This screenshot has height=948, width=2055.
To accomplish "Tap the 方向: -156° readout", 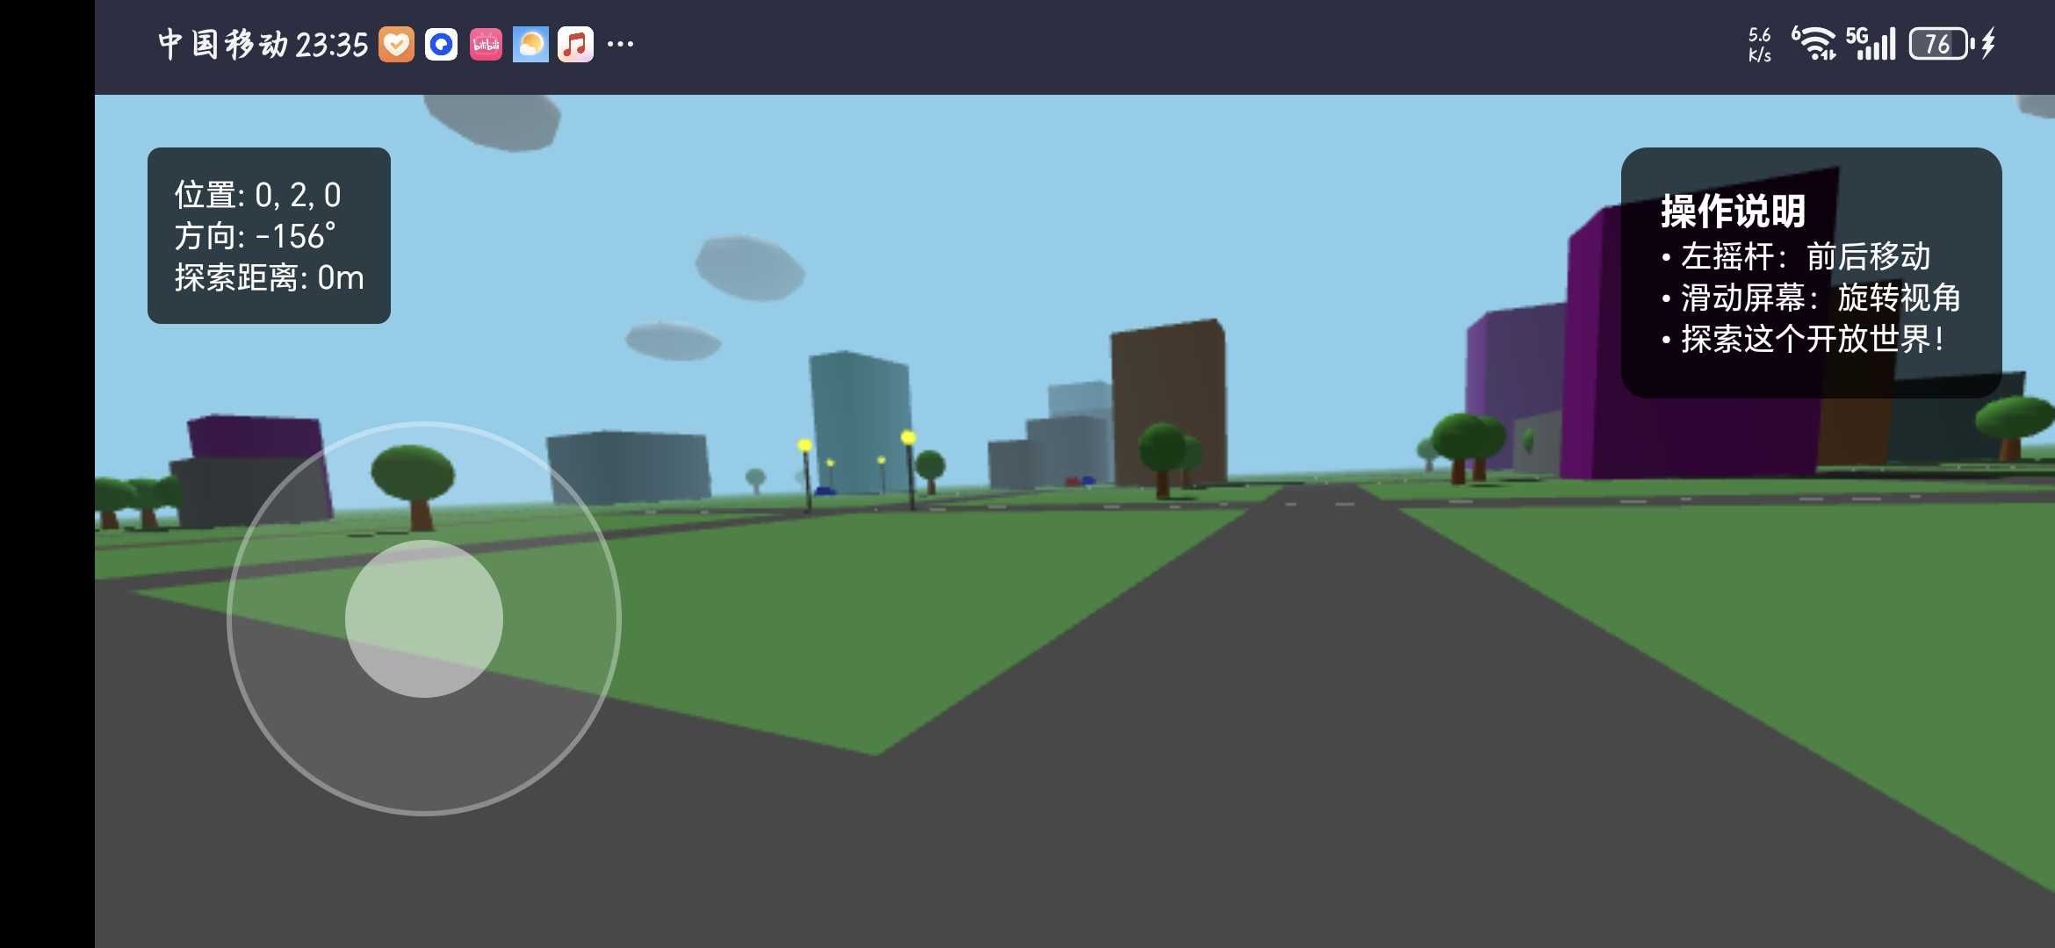I will pos(255,236).
